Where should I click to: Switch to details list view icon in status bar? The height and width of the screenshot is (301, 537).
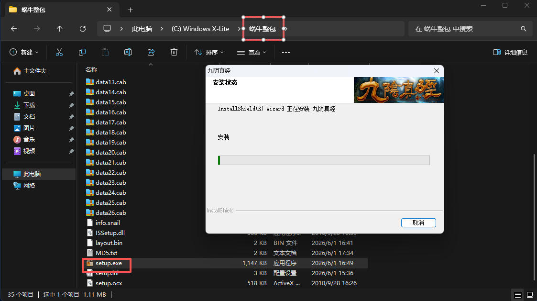coord(518,295)
